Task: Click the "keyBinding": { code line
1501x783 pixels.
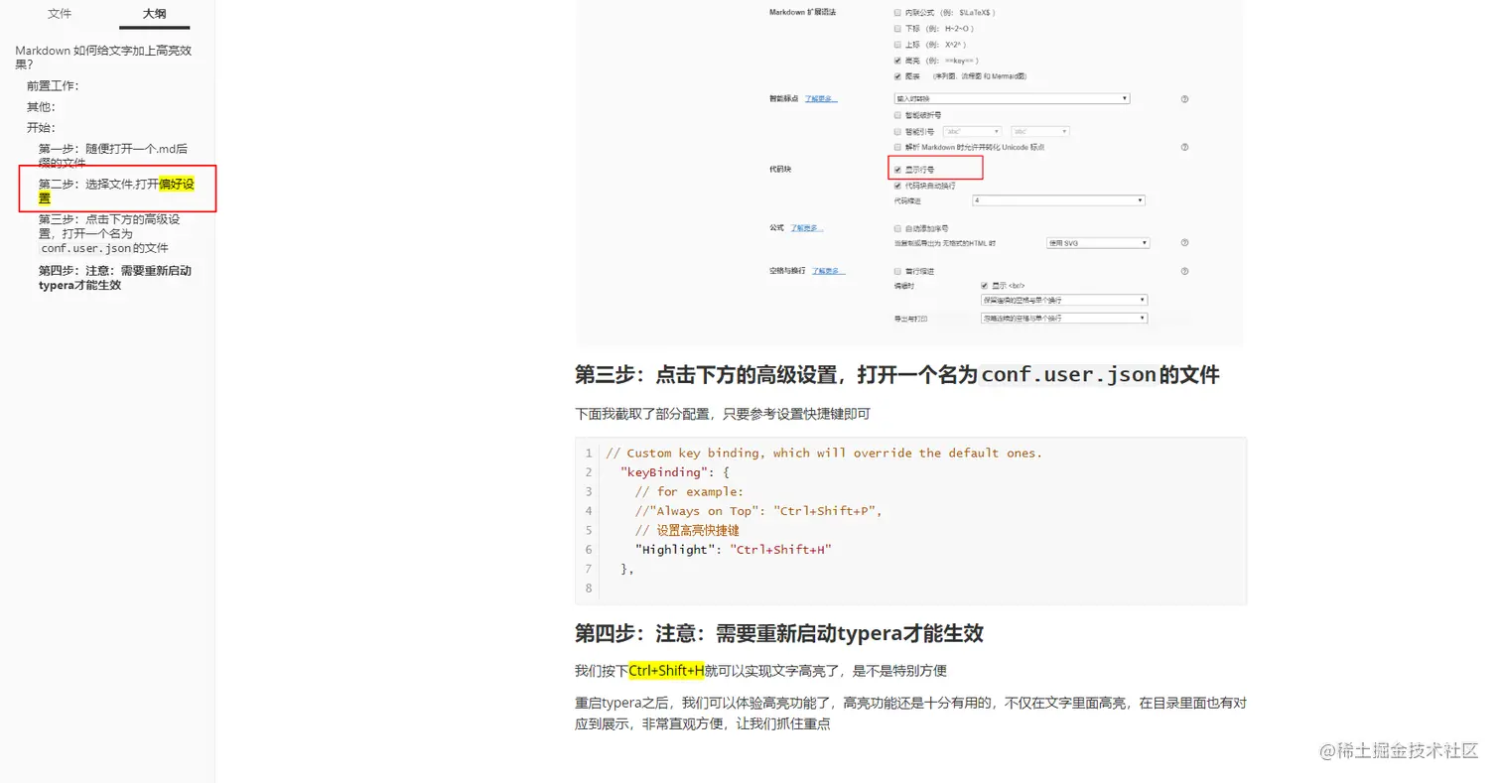Action: [x=674, y=472]
